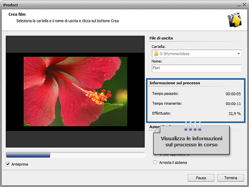
Task: Click into the Nome field containing Fiori
Action: coord(196,68)
